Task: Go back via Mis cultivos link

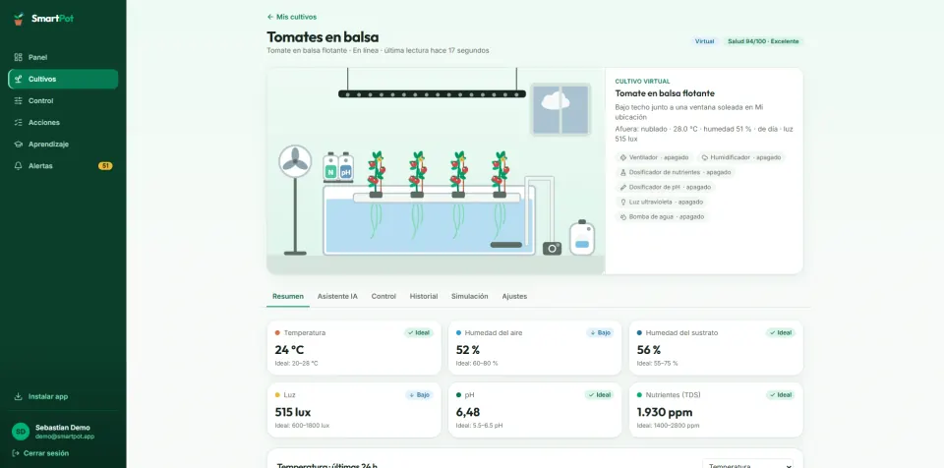Action: 292,17
